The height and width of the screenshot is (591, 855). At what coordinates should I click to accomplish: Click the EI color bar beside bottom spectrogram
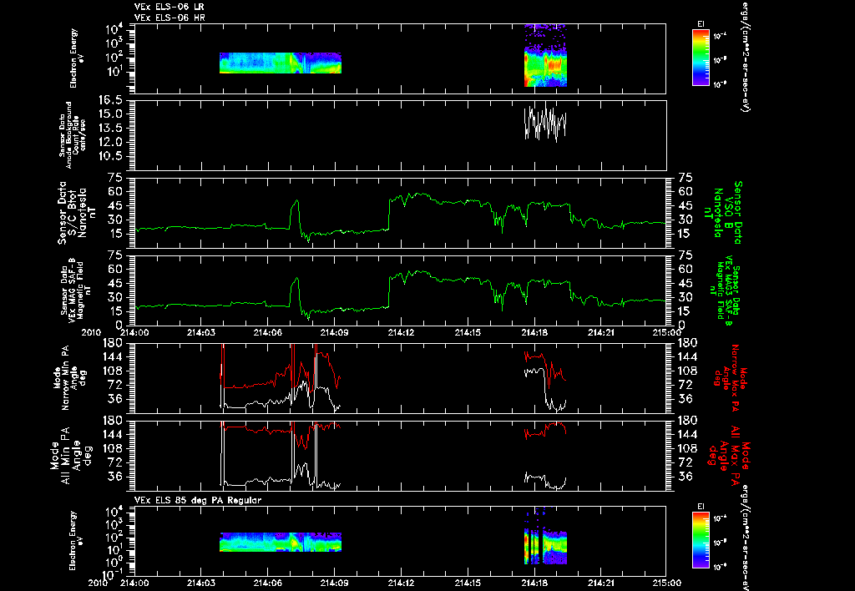pyautogui.click(x=701, y=540)
